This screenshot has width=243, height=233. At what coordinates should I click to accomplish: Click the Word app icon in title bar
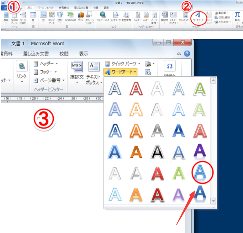[x=3, y=2]
